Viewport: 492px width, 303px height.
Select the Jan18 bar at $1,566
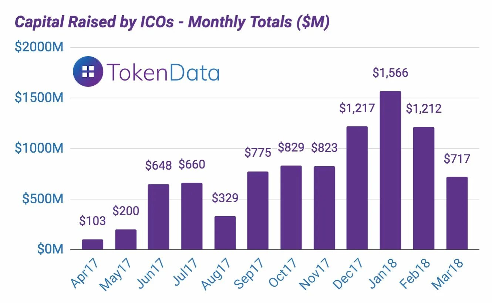coord(390,170)
